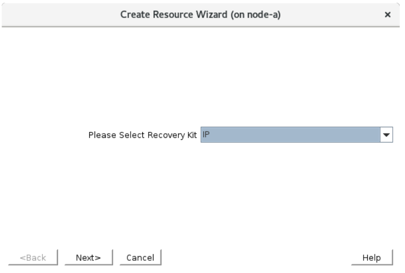
Task: Show help documentation via Help button
Action: pos(371,258)
